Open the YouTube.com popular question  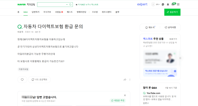(x=153, y=93)
